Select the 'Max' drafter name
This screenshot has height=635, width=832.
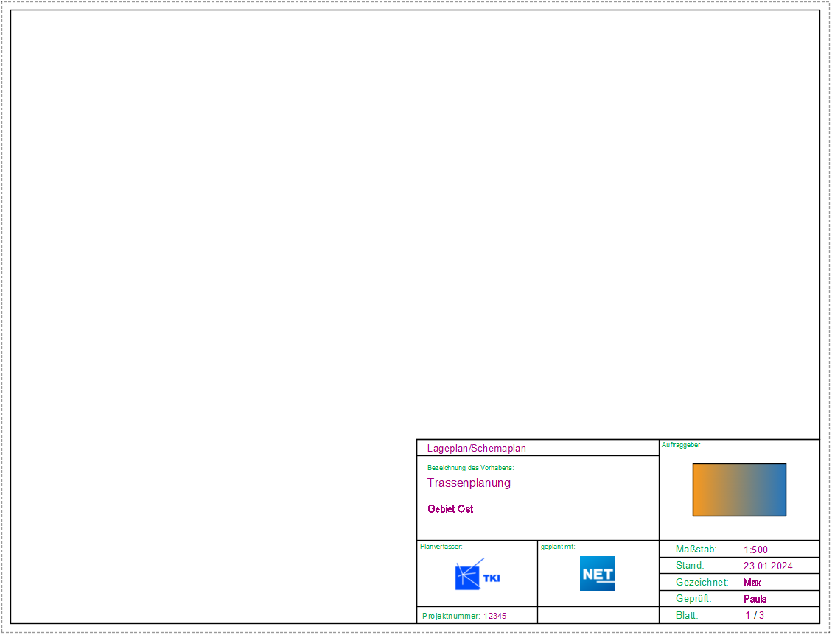(752, 583)
